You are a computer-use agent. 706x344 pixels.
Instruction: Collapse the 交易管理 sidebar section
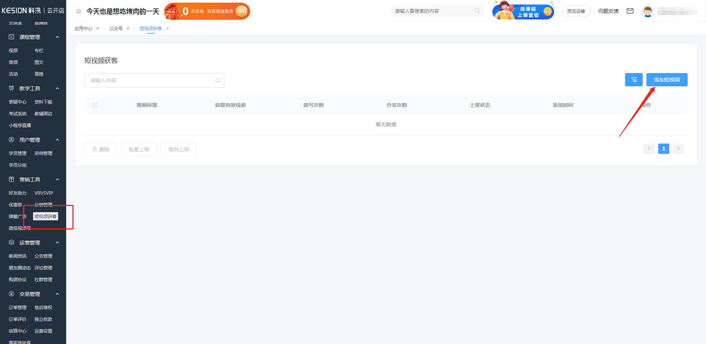pos(57,294)
